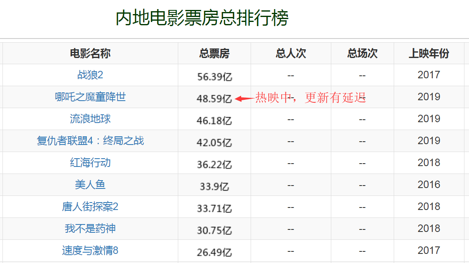Image resolution: width=469 pixels, height=263 pixels.
Task: Click release year 2019 in 复仇者联盟4 row
Action: [x=429, y=140]
